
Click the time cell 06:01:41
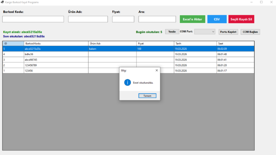(x=236, y=60)
